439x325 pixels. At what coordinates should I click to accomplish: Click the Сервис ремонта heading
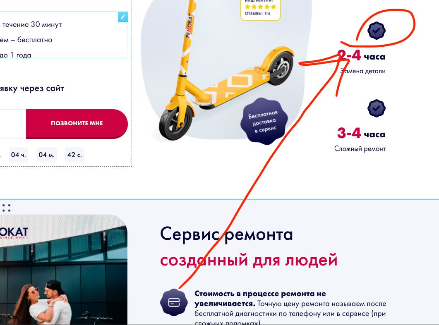tap(226, 234)
